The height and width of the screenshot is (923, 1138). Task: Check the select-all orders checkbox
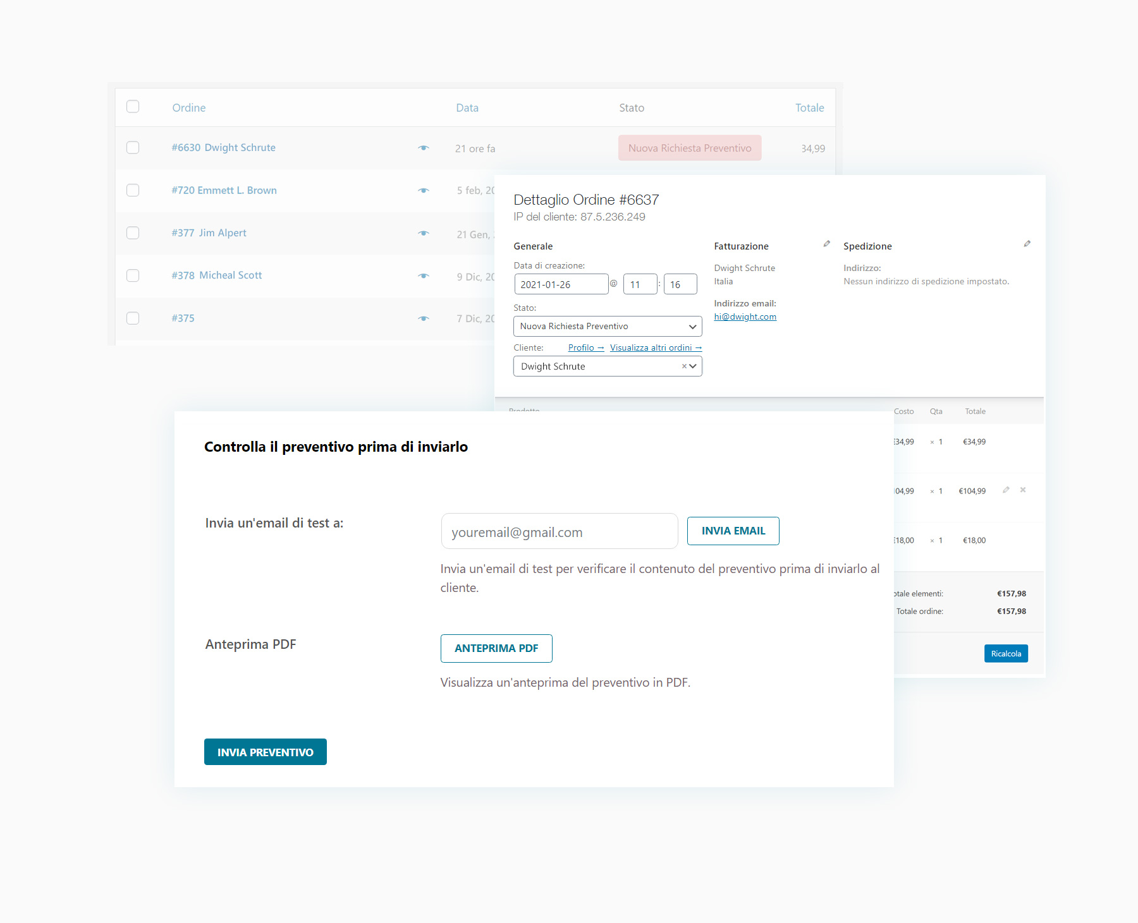coord(133,107)
